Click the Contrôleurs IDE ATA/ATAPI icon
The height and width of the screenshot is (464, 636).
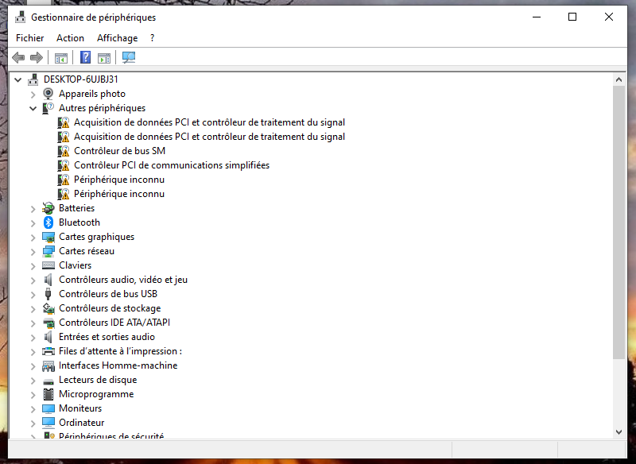point(48,323)
